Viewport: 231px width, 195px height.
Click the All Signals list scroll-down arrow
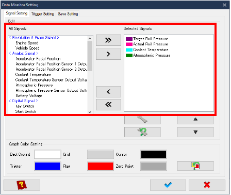point(90,112)
